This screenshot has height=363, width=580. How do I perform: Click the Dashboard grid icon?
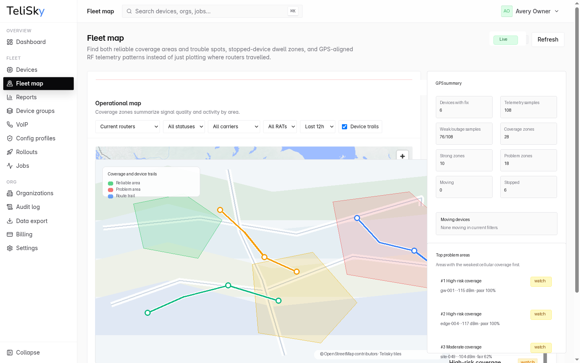(x=10, y=42)
